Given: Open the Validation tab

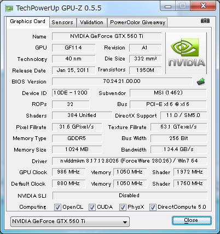Looking at the screenshot, I should pos(91,23).
